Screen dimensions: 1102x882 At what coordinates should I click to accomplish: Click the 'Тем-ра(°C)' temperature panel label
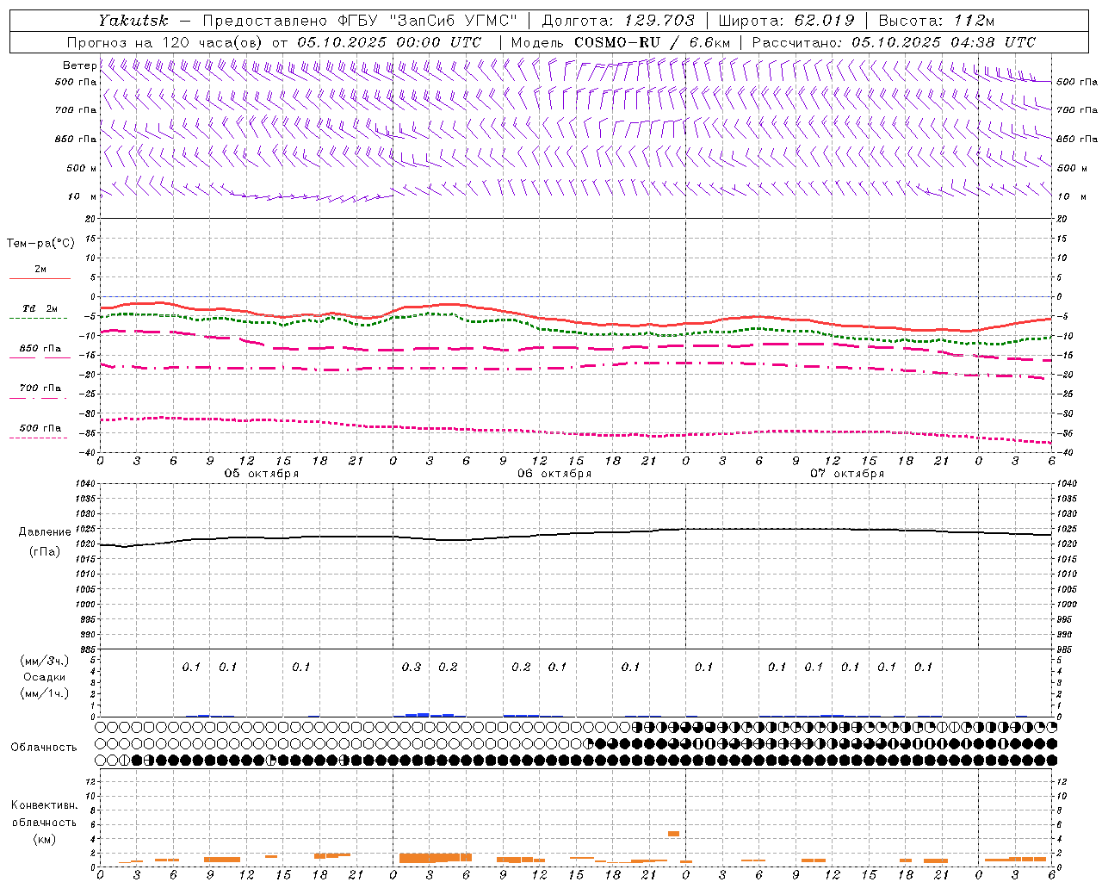pyautogui.click(x=40, y=243)
